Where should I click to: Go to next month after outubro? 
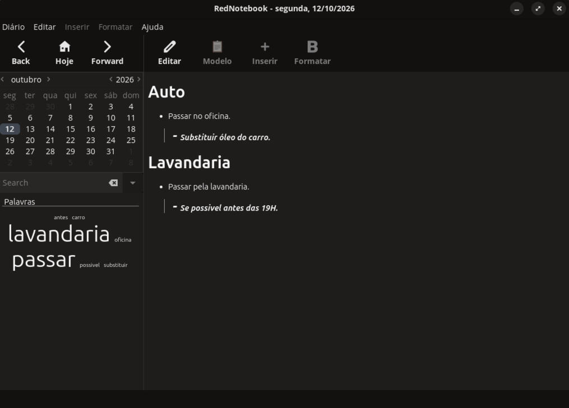(49, 79)
